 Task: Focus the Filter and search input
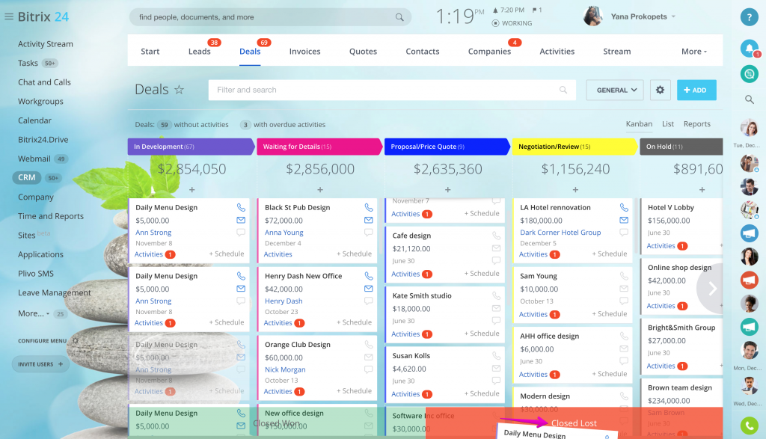coord(392,90)
